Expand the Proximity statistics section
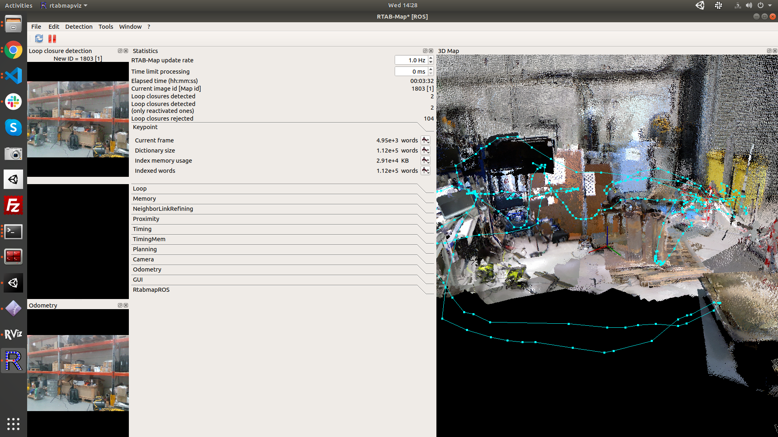The height and width of the screenshot is (437, 778). tap(282, 219)
